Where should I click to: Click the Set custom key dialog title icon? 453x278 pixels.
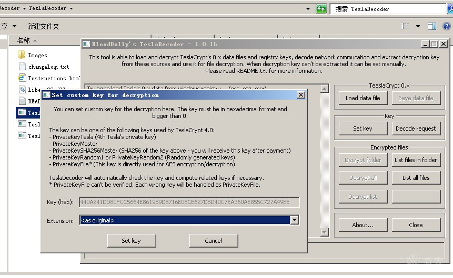[46, 95]
